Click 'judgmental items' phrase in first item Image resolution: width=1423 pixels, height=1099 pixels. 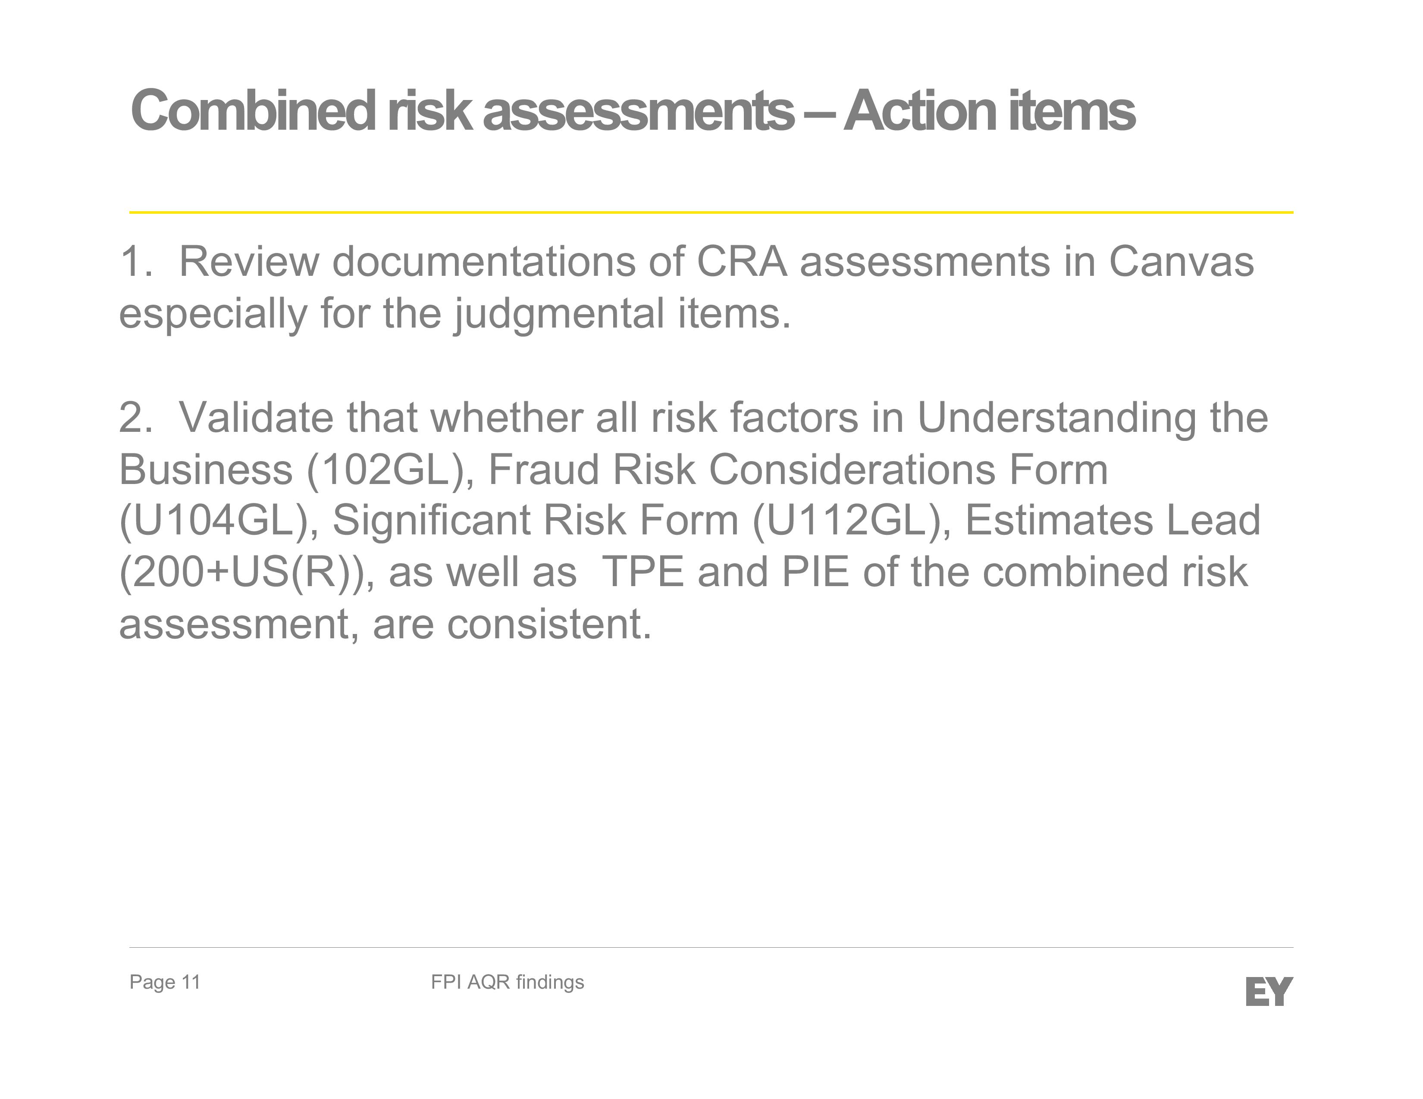point(621,314)
